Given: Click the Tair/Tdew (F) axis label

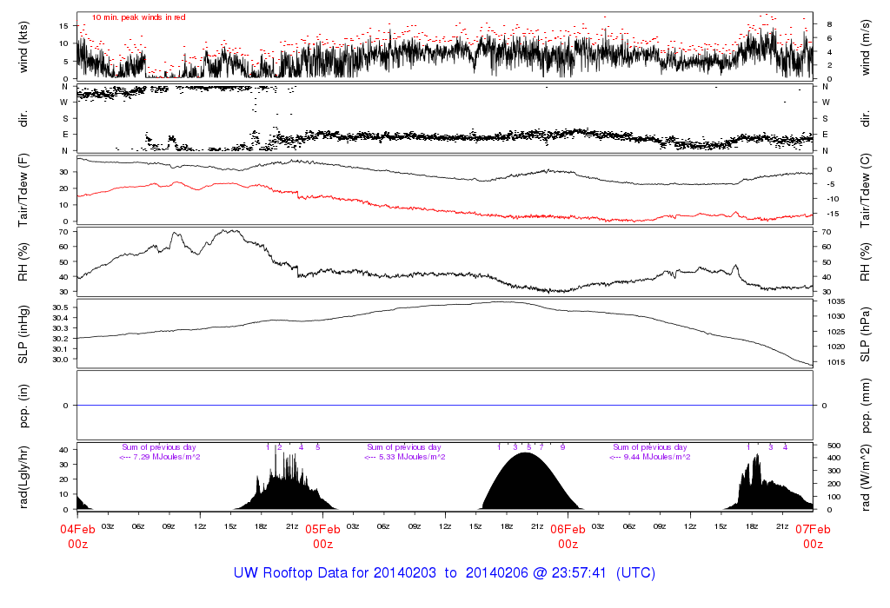Looking at the screenshot, I should click(x=23, y=191).
